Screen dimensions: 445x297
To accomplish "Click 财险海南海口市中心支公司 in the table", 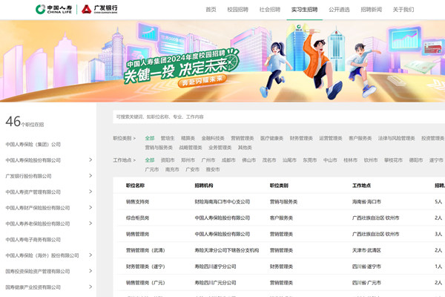I will click(x=222, y=201).
